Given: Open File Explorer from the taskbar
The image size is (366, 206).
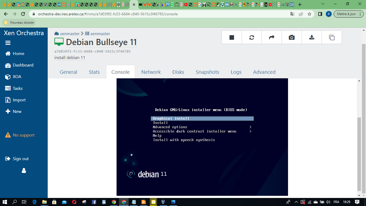Looking at the screenshot, I should click(x=44, y=202).
